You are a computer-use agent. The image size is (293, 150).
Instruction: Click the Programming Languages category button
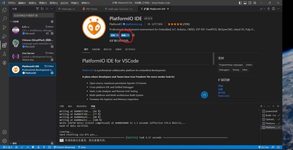pos(231,65)
